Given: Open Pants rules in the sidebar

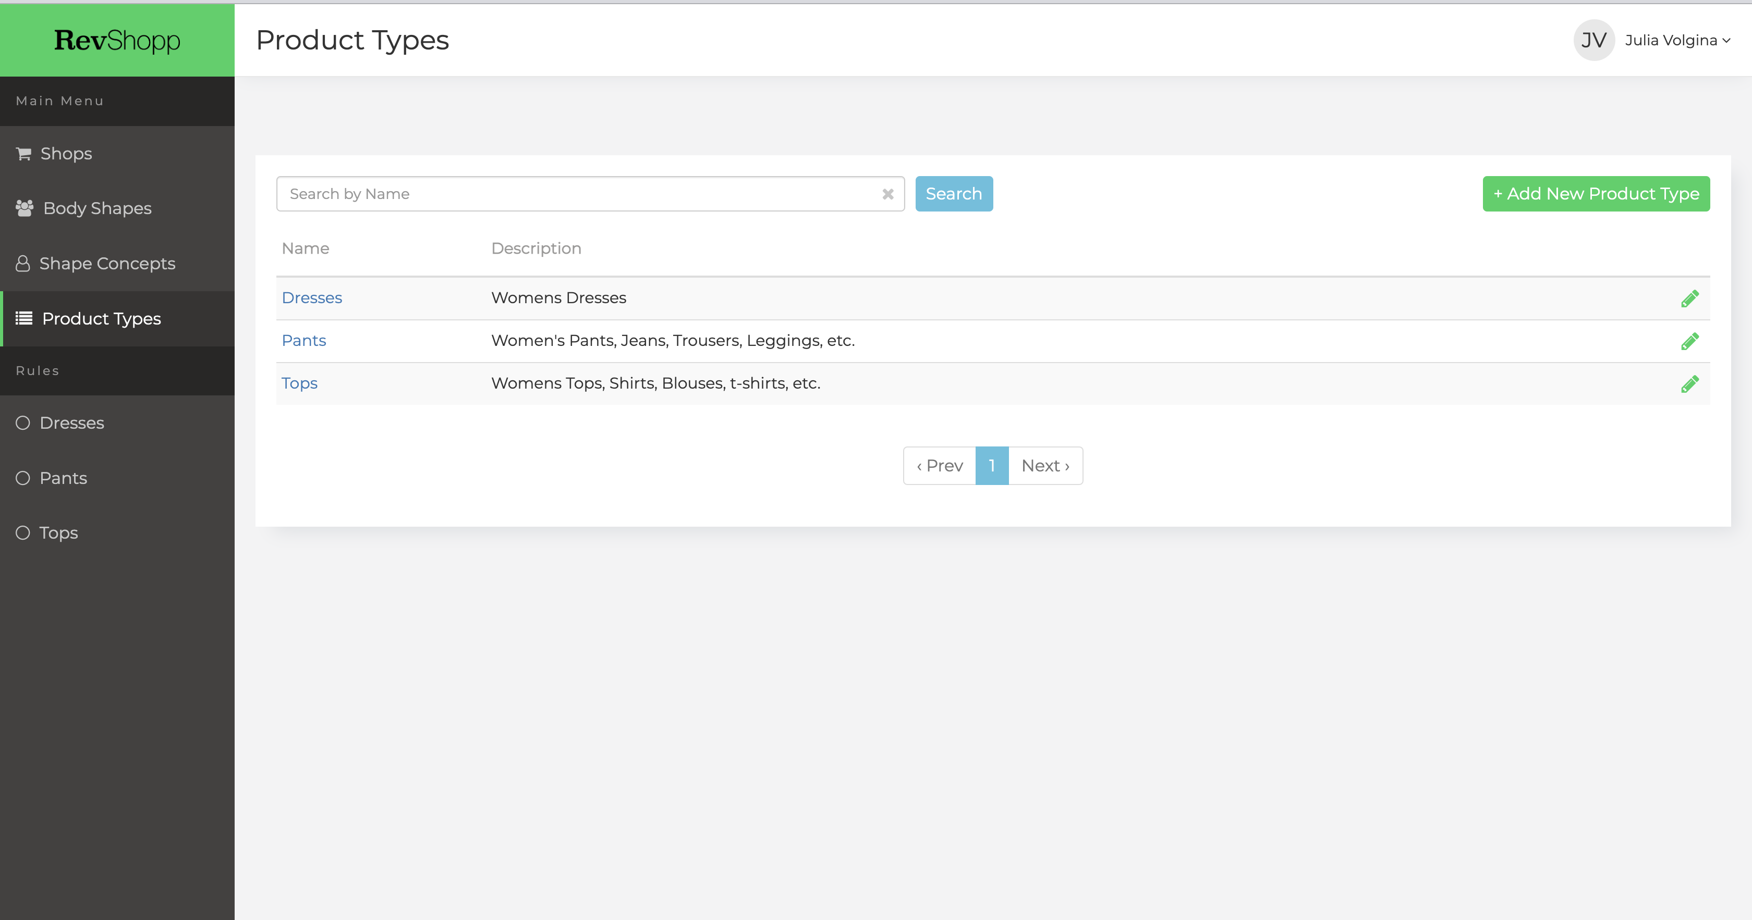Looking at the screenshot, I should click(117, 478).
